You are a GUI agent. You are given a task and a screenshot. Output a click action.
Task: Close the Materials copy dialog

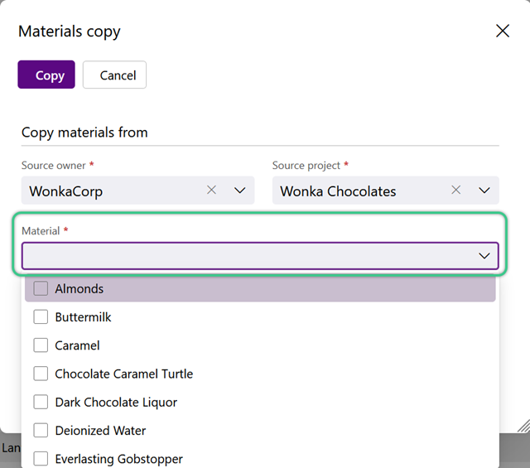pos(503,31)
